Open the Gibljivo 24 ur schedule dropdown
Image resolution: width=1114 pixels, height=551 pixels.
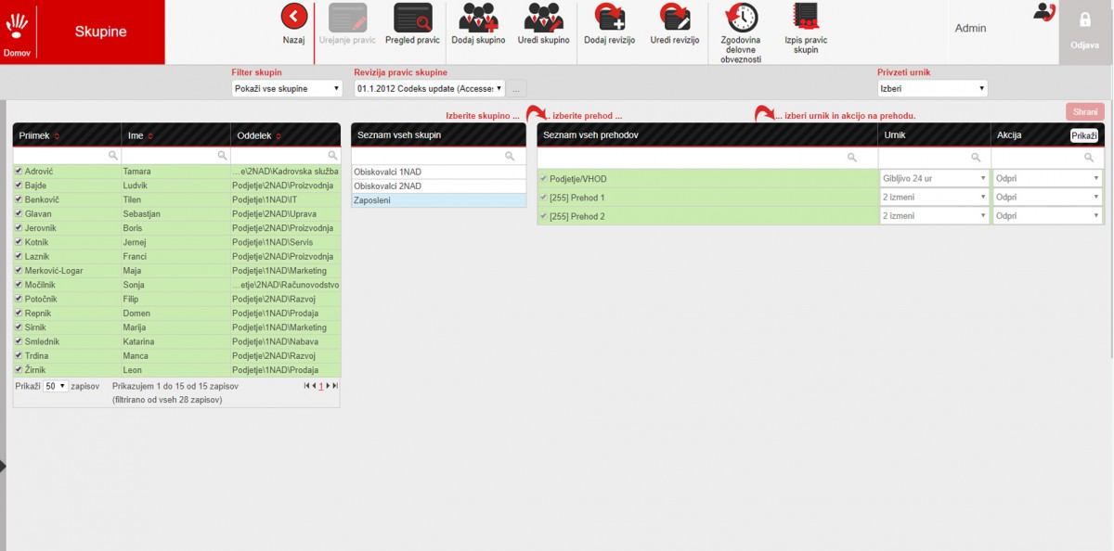934,178
